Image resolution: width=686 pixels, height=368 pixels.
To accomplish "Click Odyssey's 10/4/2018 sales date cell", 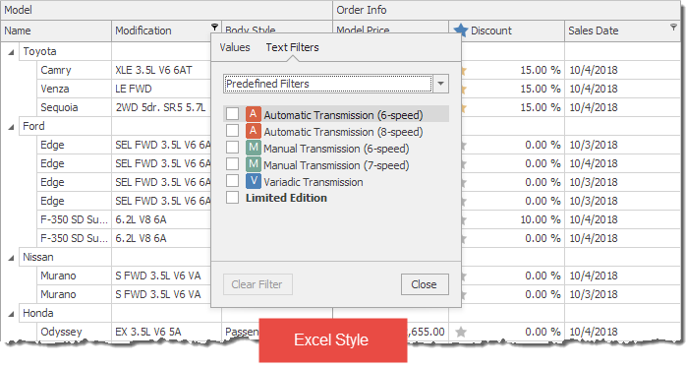I will pos(622,332).
